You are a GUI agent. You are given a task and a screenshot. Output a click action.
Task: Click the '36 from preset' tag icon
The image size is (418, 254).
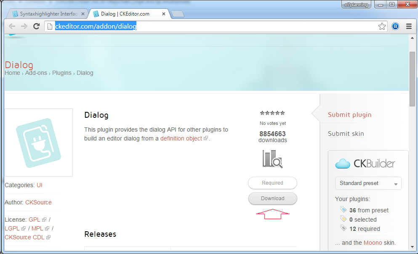click(x=343, y=209)
